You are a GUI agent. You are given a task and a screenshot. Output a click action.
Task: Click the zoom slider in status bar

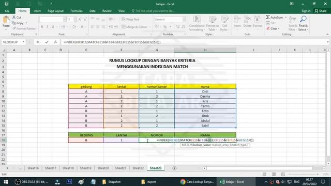tap(304, 174)
